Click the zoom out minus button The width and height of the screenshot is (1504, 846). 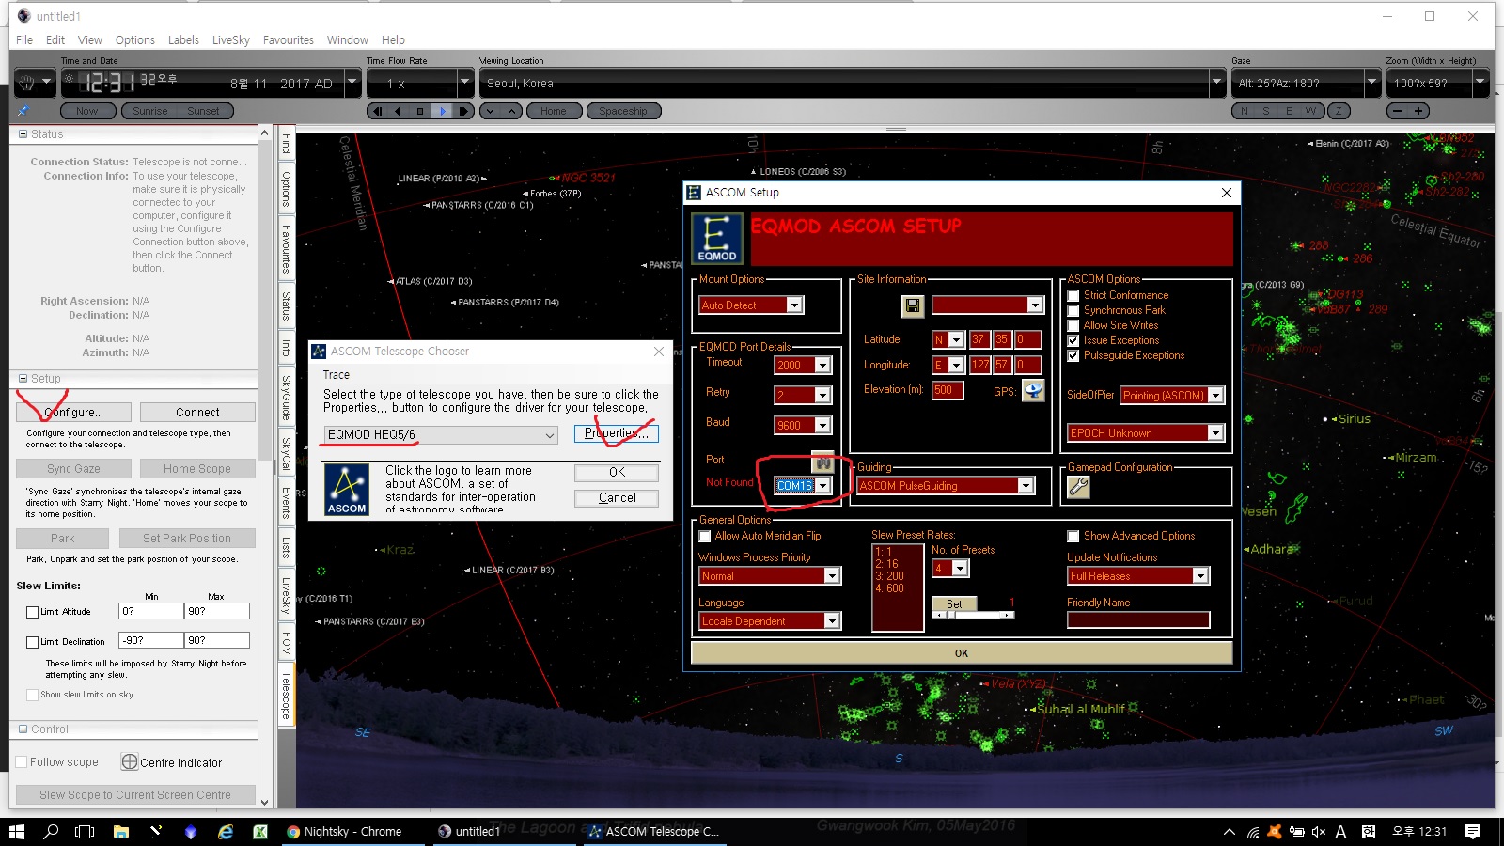(x=1399, y=111)
